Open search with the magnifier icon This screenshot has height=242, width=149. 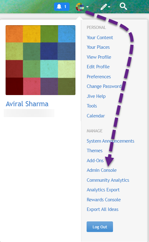point(123,6)
